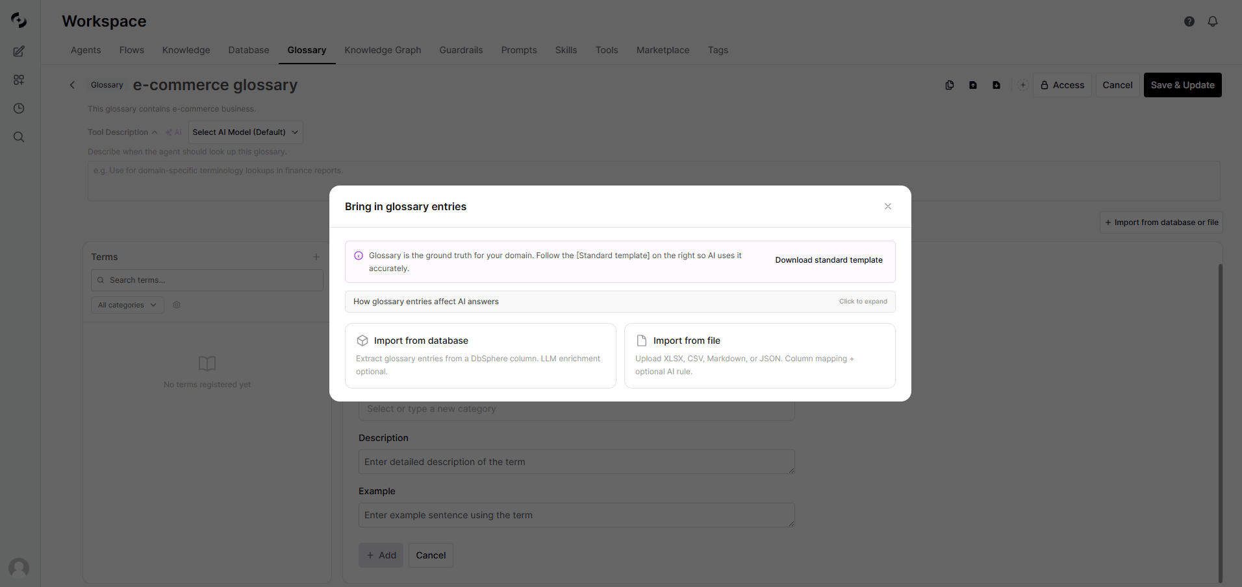Screen dimensions: 1242x587
Task: Click the dashed circle plus icon
Action: (1022, 85)
